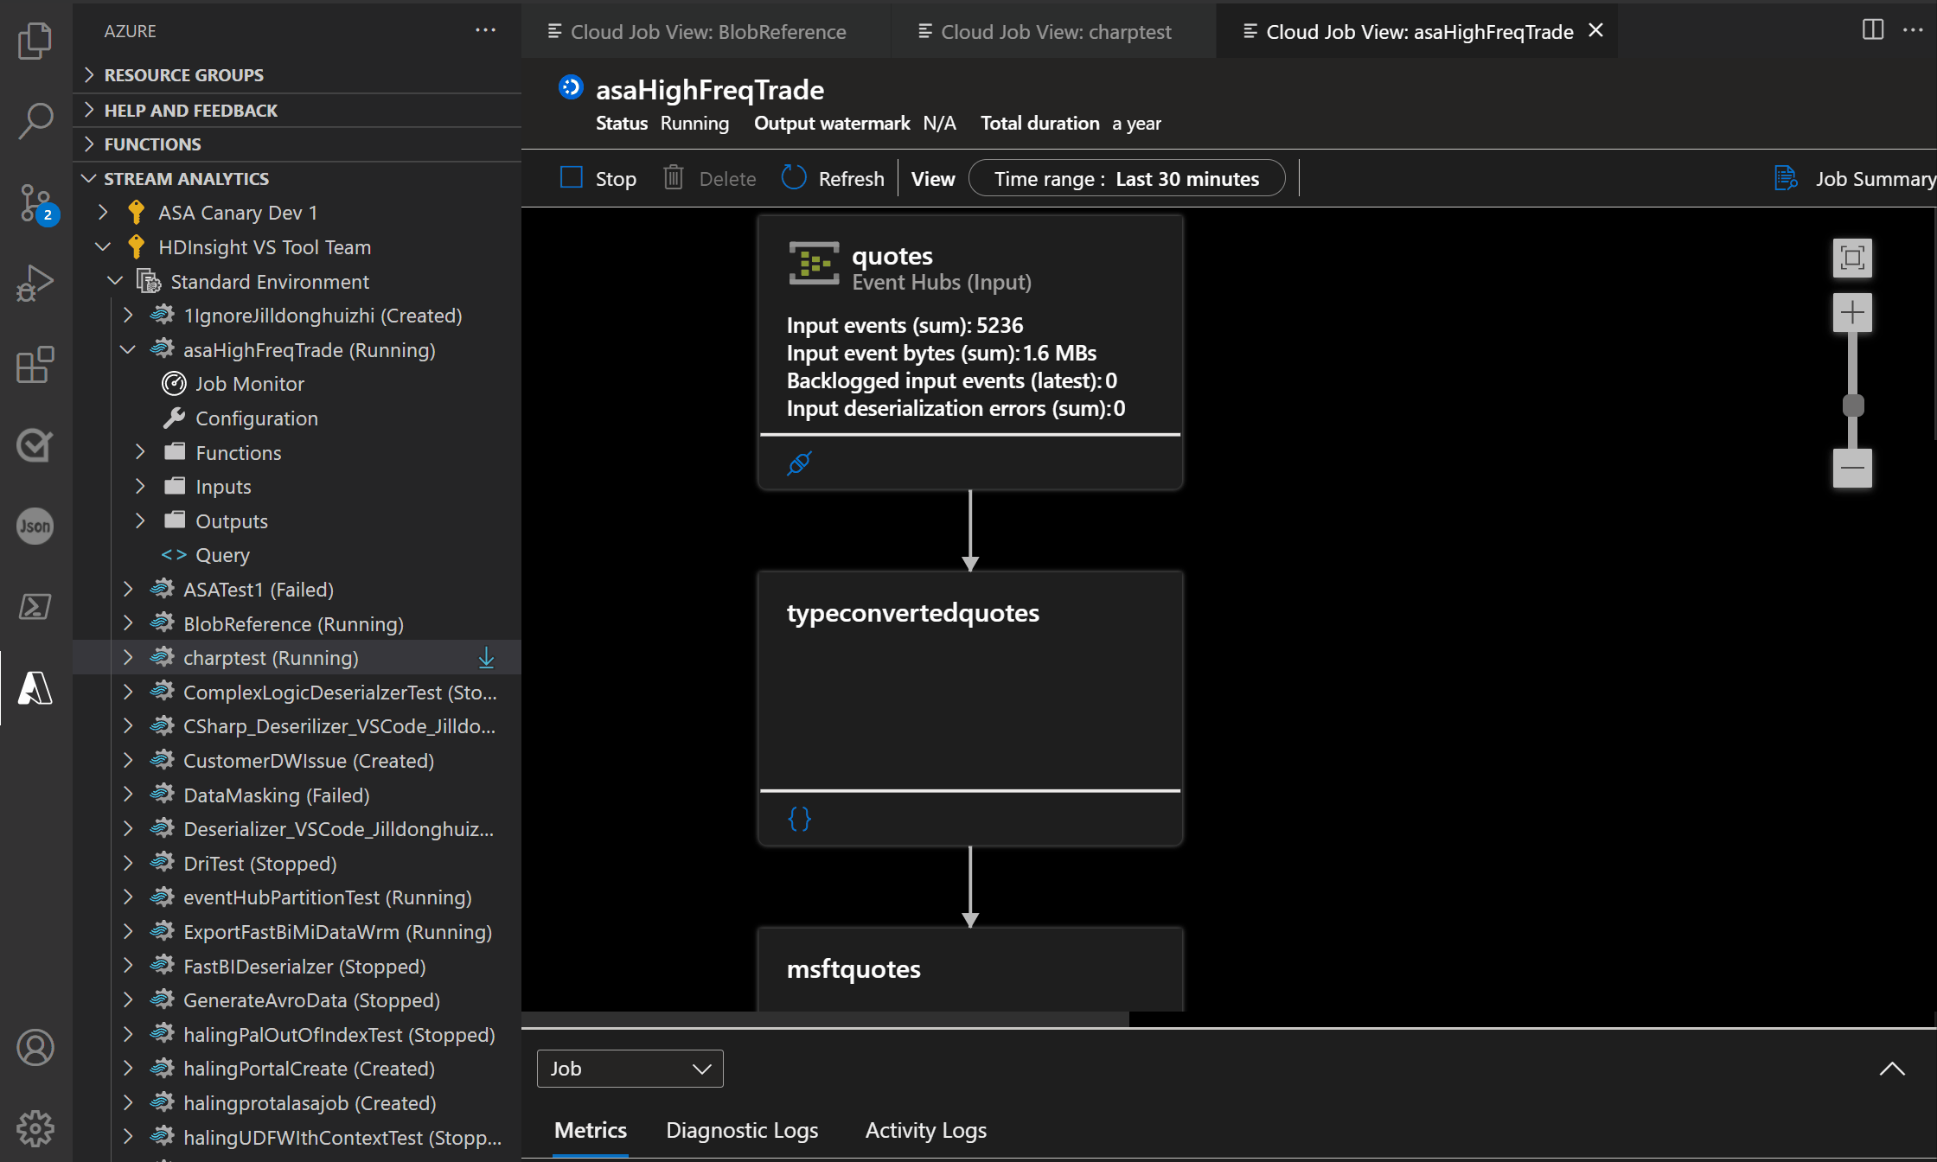Viewport: 1937px width, 1162px height.
Task: Collapse the HDInsight VS Tool Team subscription
Action: click(x=103, y=246)
